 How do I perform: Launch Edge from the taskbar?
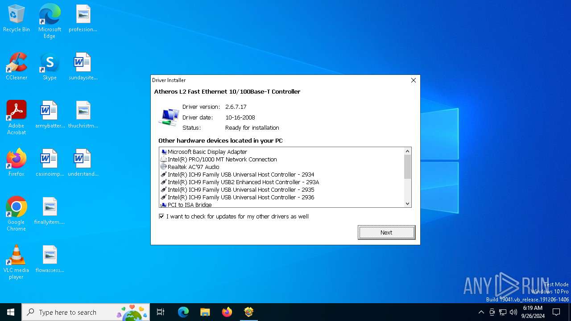tap(183, 312)
